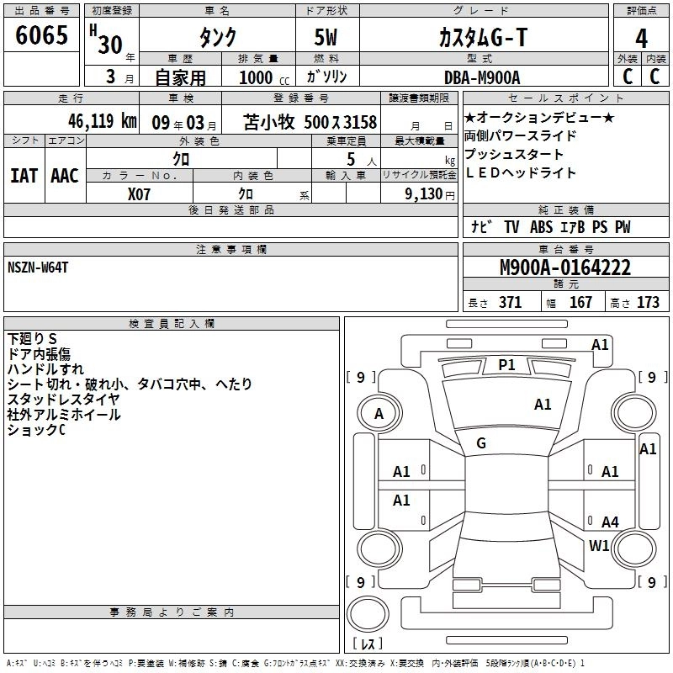Click the W1 repair mark on diagram
673x673 pixels.
[599, 546]
